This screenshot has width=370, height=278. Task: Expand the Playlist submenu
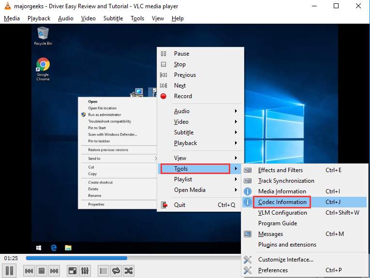[200, 179]
